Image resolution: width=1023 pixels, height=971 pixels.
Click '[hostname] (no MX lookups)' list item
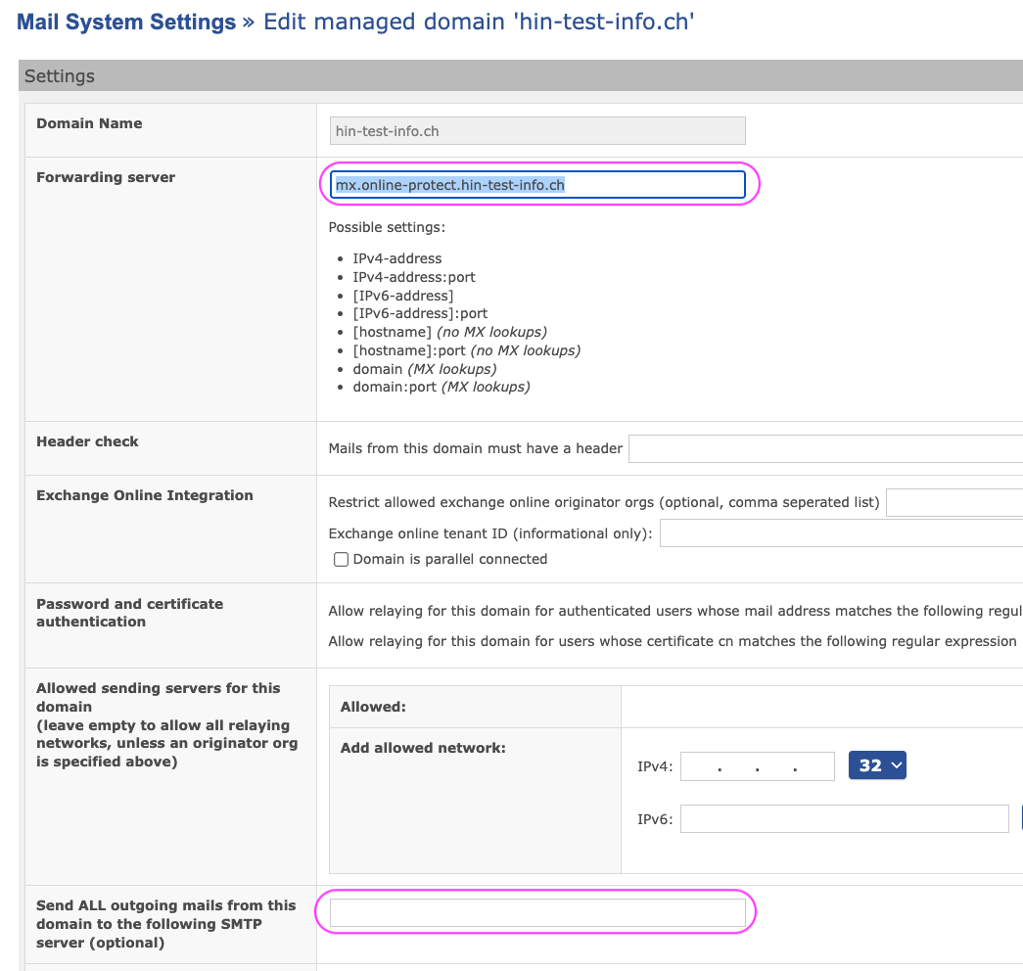pos(449,332)
